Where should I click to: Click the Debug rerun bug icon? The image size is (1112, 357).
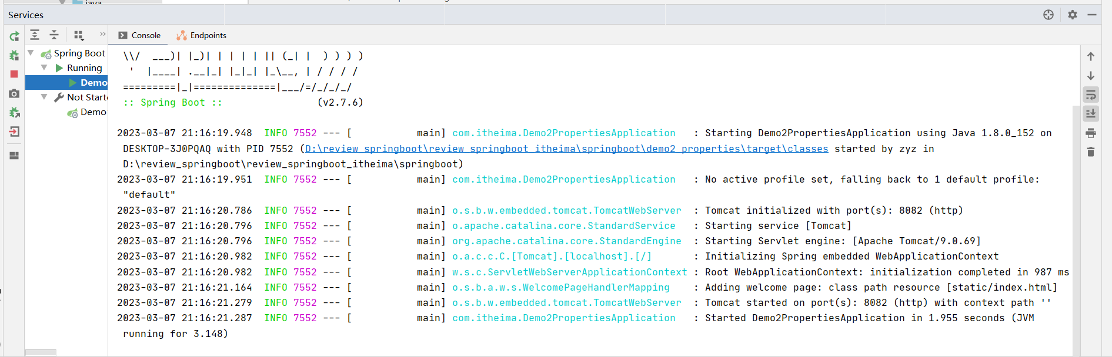point(14,55)
